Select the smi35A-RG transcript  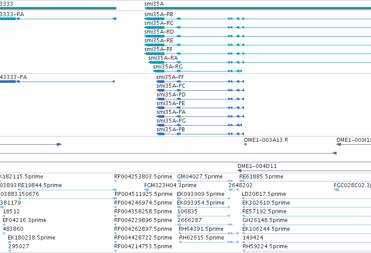(x=168, y=67)
